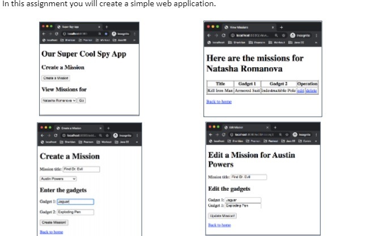
Task: Open new tab in Create a Mission browser
Action: click(x=108, y=128)
